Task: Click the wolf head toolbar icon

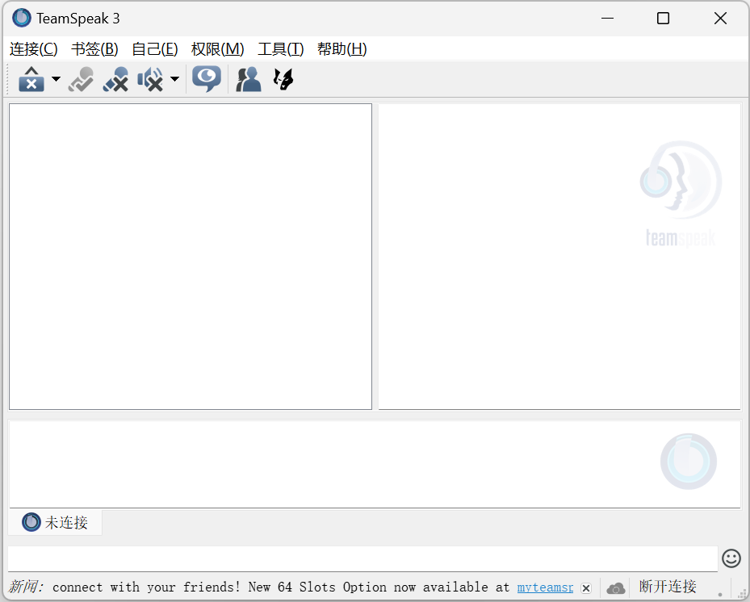Action: [283, 79]
